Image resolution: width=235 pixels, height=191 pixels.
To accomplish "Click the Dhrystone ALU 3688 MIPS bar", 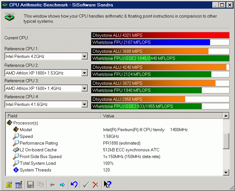I will (x=160, y=51).
